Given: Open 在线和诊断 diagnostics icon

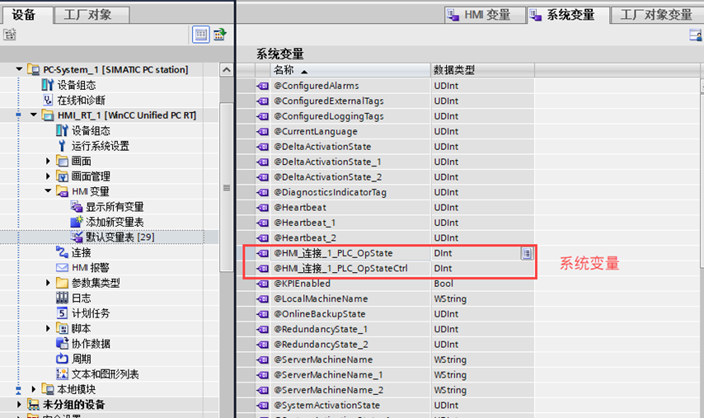Looking at the screenshot, I should (x=48, y=101).
